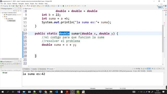Open the Windows Start menu
This screenshot has width=167, height=94.
click(2, 92)
